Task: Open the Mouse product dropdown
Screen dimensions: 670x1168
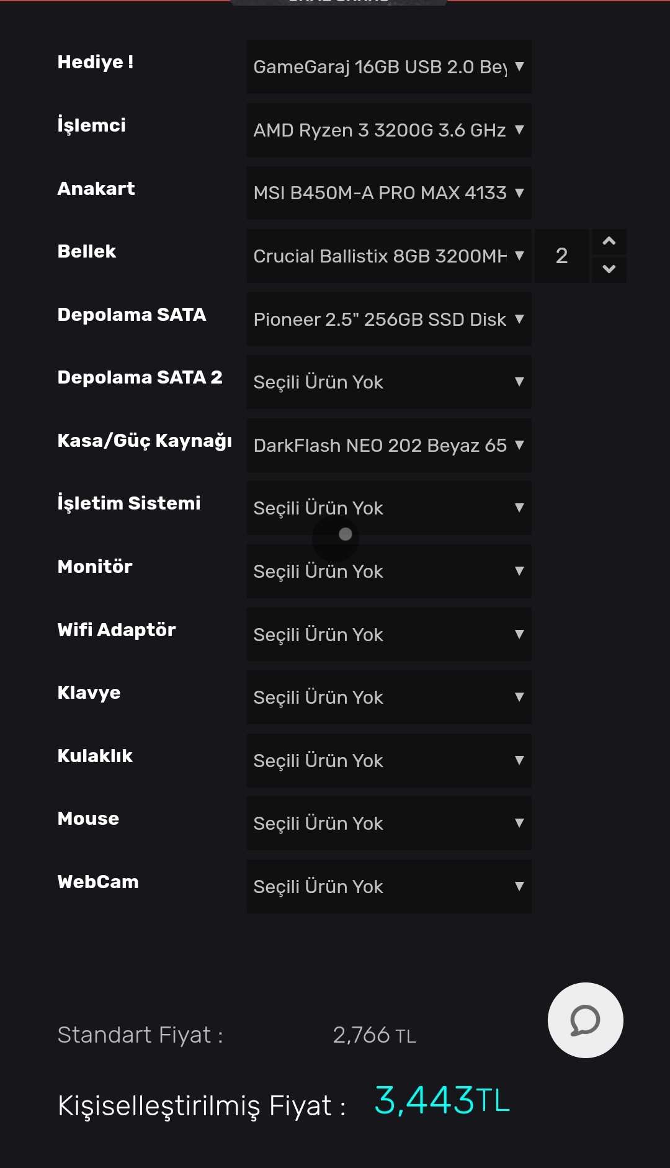Action: tap(389, 824)
